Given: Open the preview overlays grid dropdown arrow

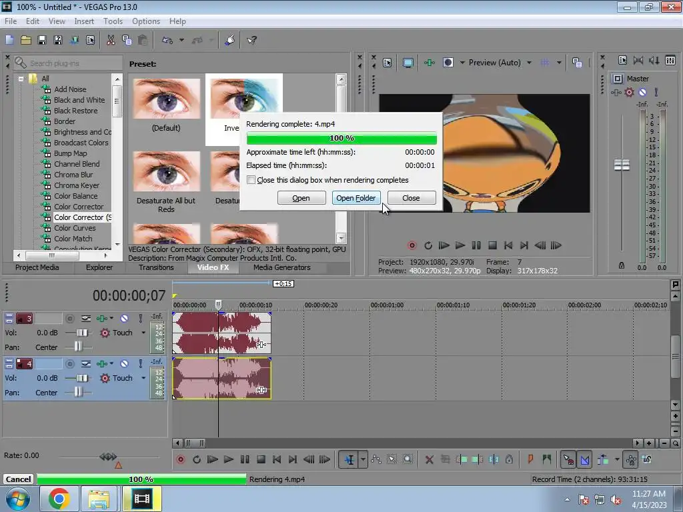Looking at the screenshot, I should pyautogui.click(x=559, y=63).
